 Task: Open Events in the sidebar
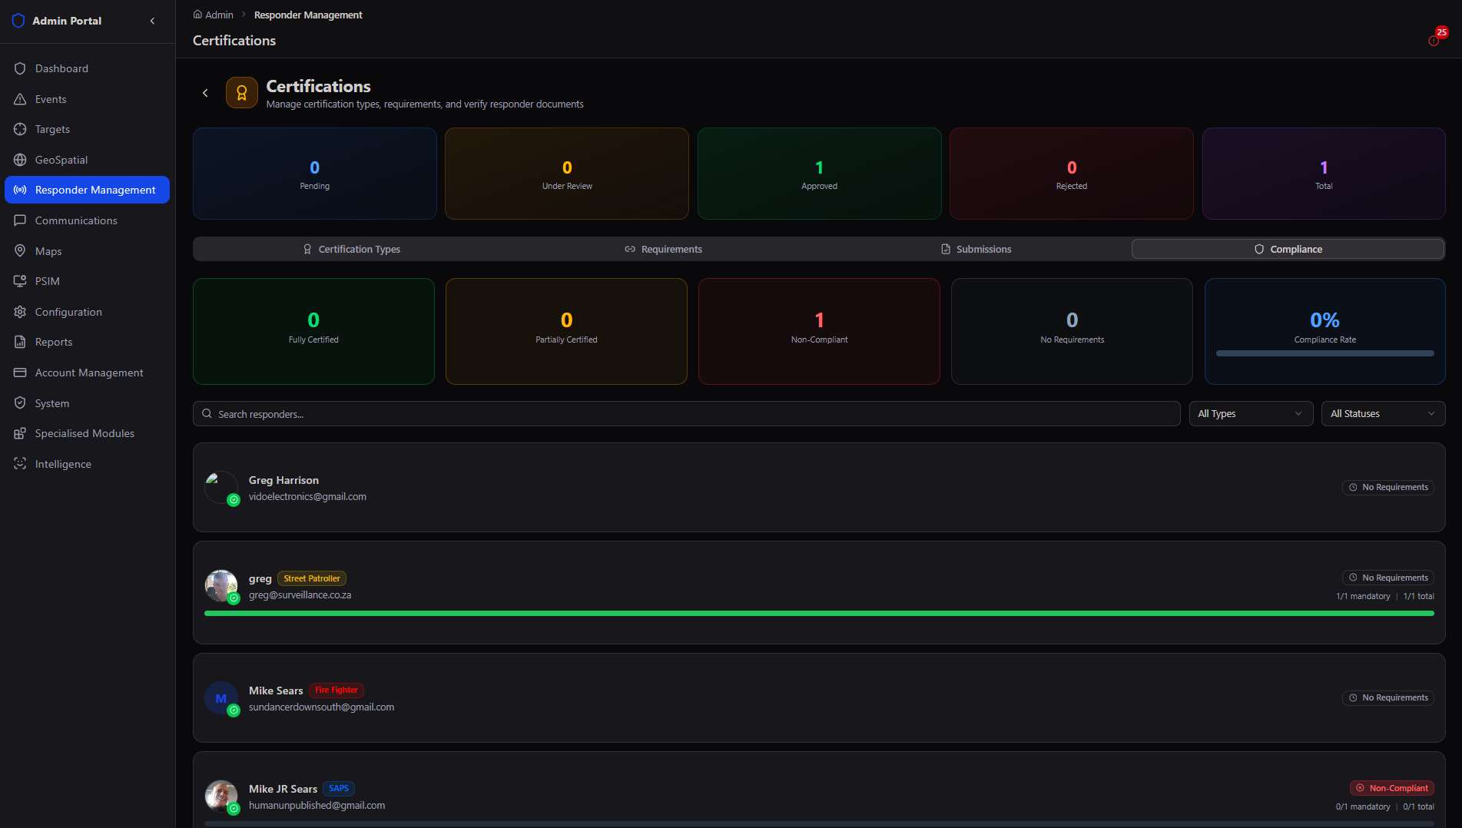tap(87, 99)
